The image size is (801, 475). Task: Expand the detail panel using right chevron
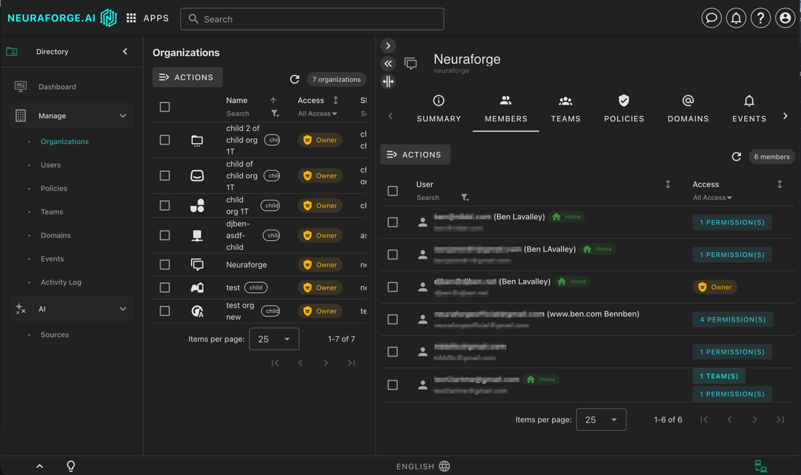tap(388, 46)
